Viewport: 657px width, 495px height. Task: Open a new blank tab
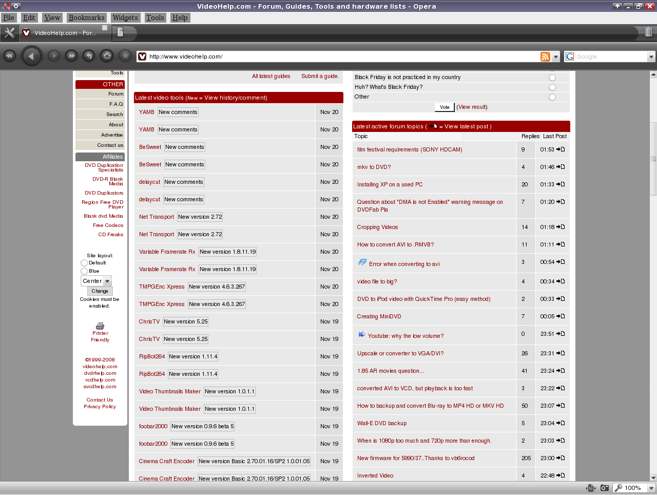[x=121, y=33]
